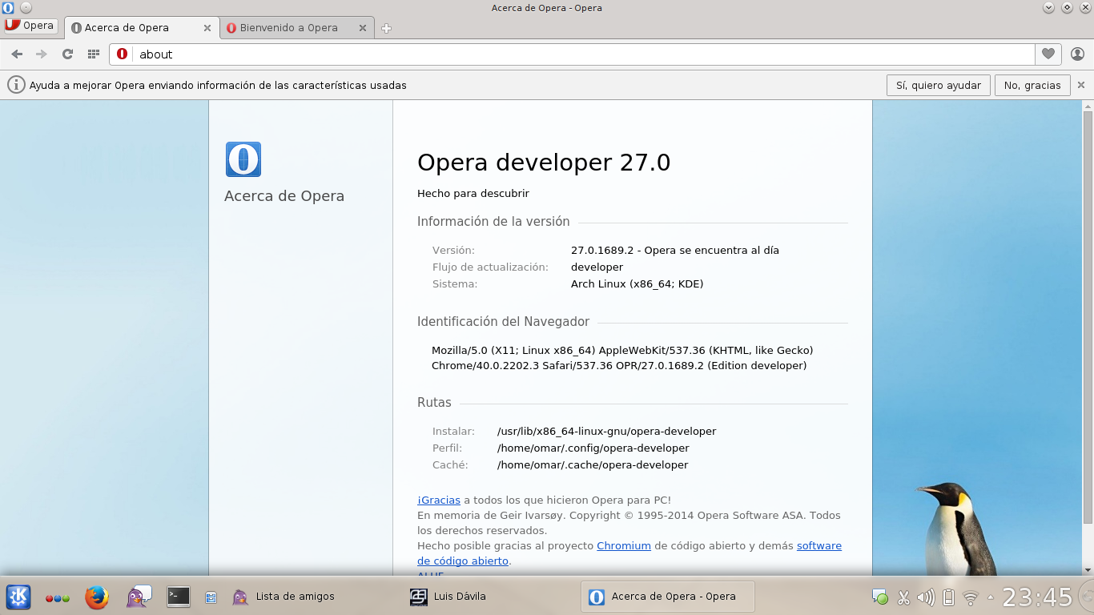1094x615 pixels.
Task: Open the Chromium project link
Action: point(624,545)
